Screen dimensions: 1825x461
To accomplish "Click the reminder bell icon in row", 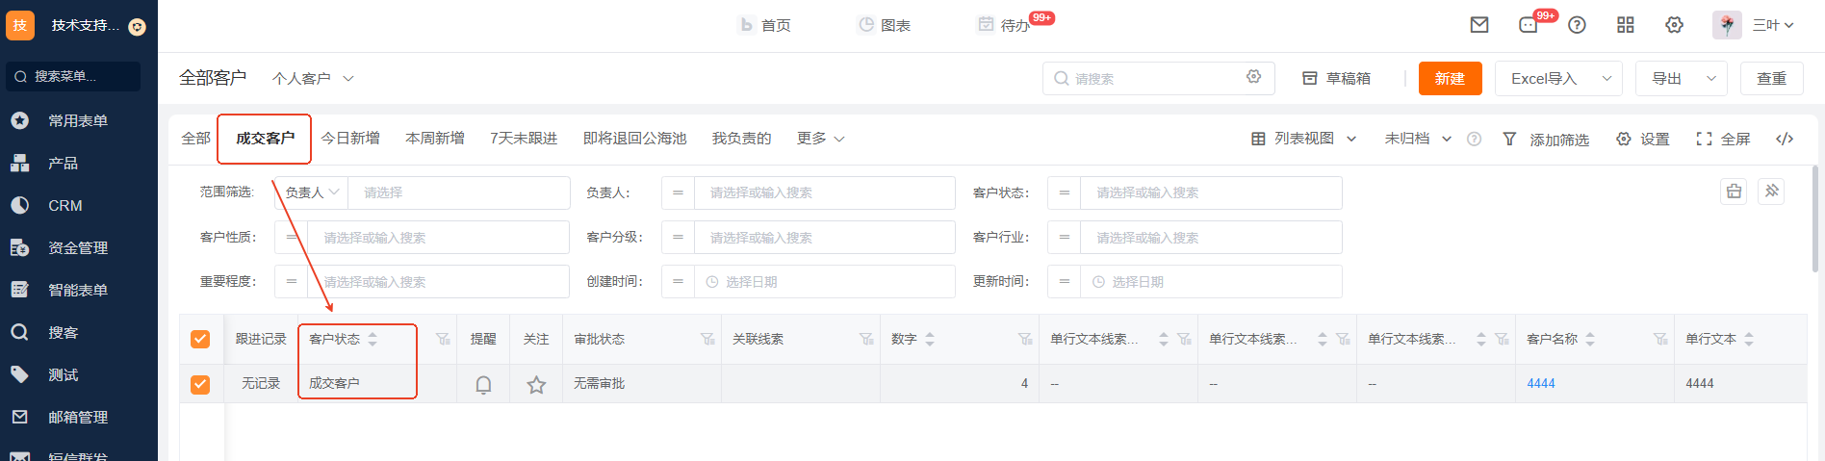I will (483, 384).
